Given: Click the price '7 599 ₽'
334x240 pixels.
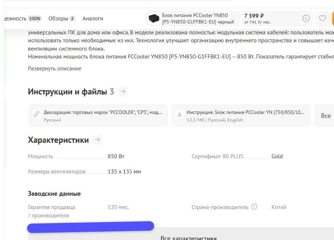Looking at the screenshot, I should [254, 16].
